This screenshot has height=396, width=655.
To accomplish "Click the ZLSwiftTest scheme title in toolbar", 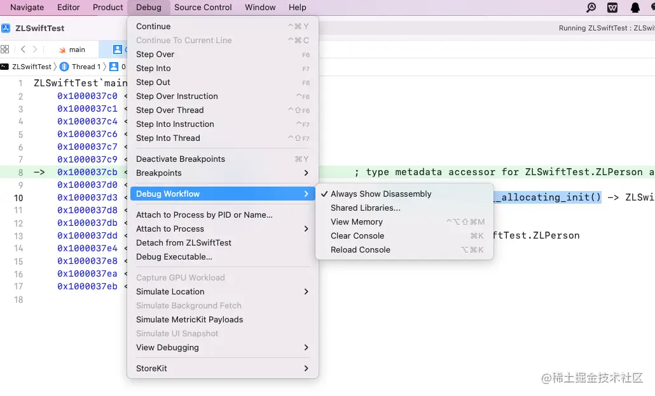I will point(39,29).
